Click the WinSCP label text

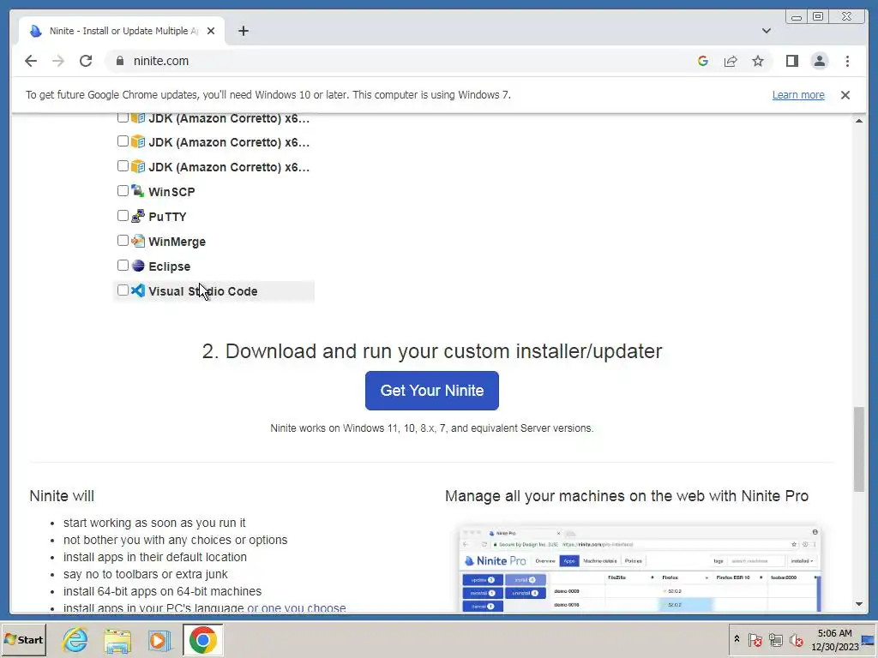[x=171, y=192]
